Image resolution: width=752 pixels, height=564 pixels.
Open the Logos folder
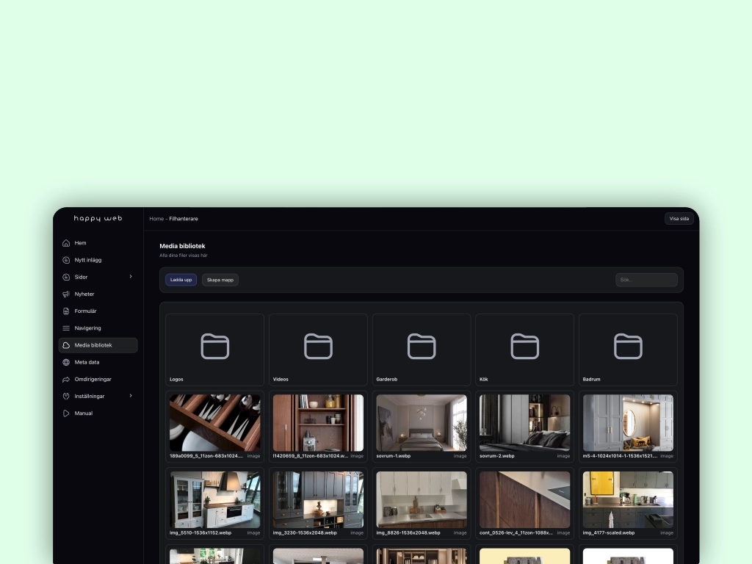pyautogui.click(x=214, y=350)
